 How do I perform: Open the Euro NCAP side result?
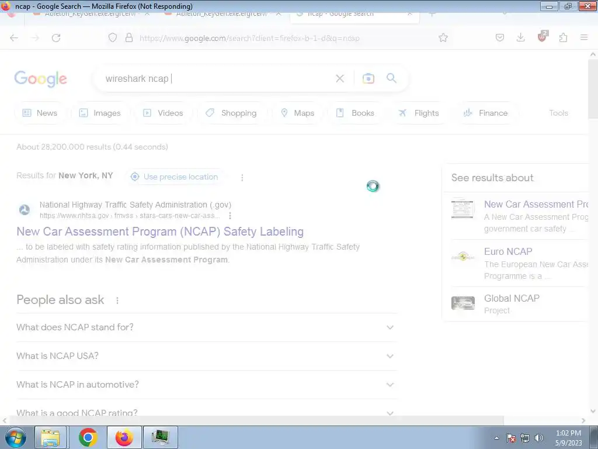click(x=508, y=251)
